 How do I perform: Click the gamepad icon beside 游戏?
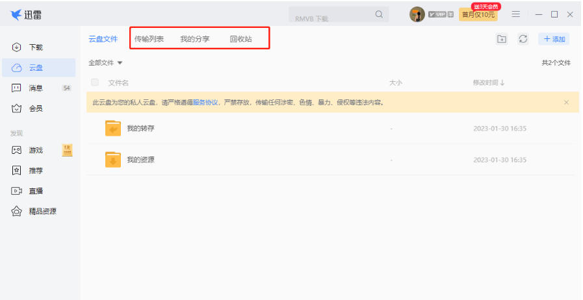click(x=16, y=150)
